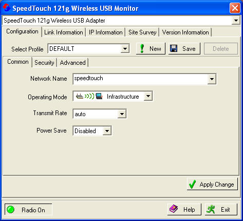Click the green running man Exit icon
The width and height of the screenshot is (243, 221).
211,209
